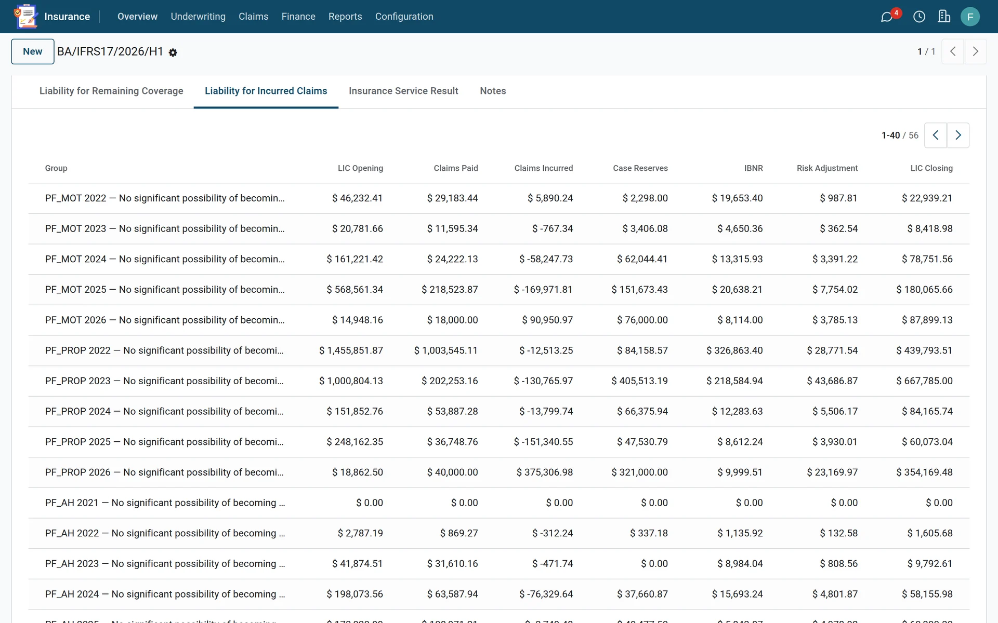Switch to Insurance Service Result tab
The height and width of the screenshot is (623, 998).
click(403, 91)
